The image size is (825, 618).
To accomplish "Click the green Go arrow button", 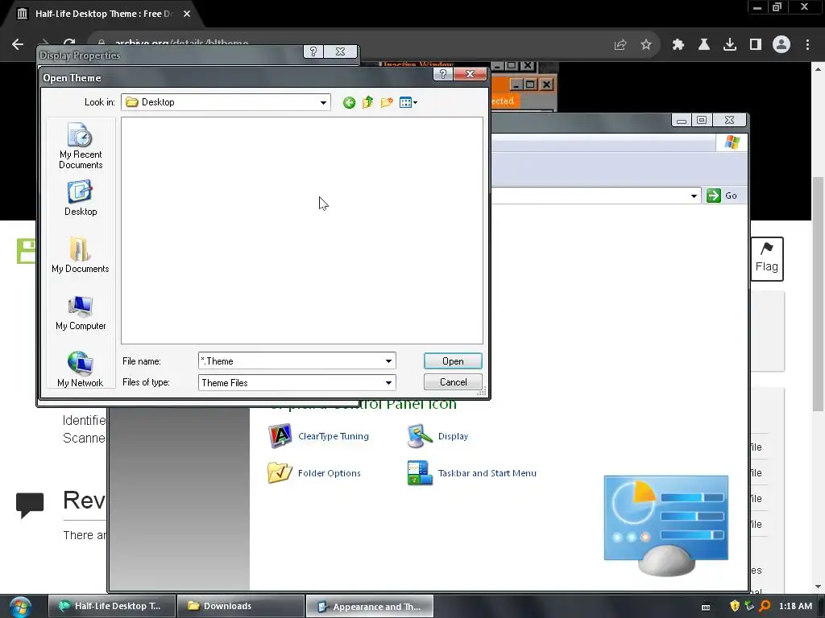I will tap(714, 196).
